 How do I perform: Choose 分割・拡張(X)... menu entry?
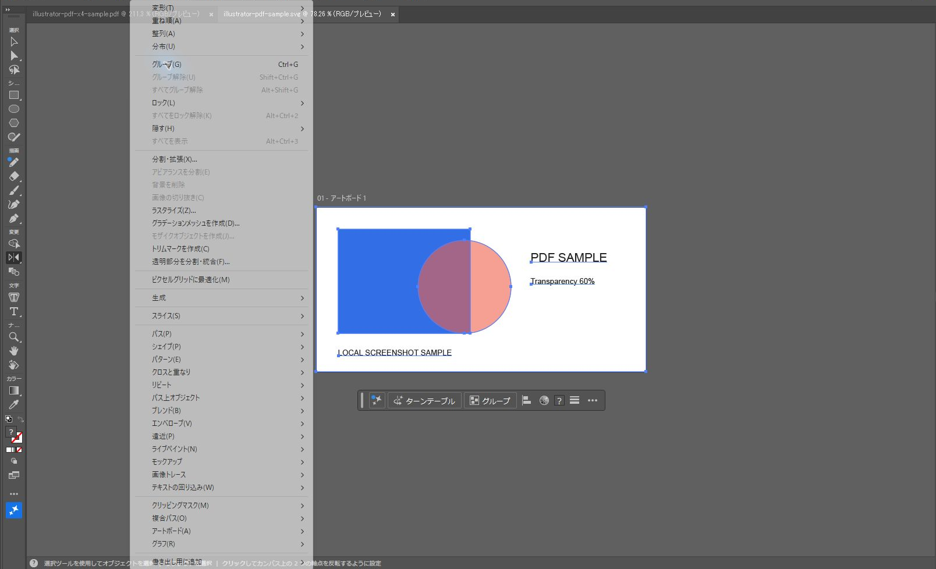click(221, 159)
